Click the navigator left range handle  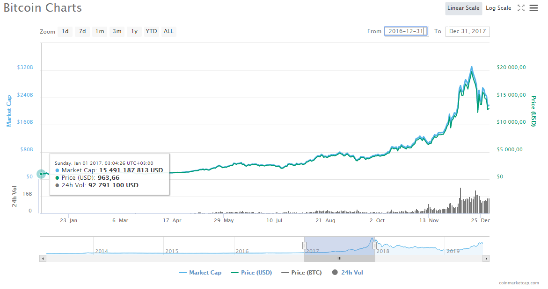[304, 246]
